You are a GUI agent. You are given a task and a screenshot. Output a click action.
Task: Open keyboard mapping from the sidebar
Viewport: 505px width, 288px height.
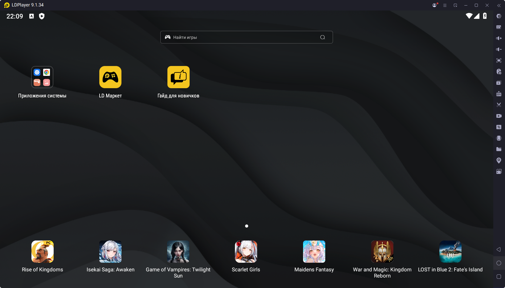point(499,27)
